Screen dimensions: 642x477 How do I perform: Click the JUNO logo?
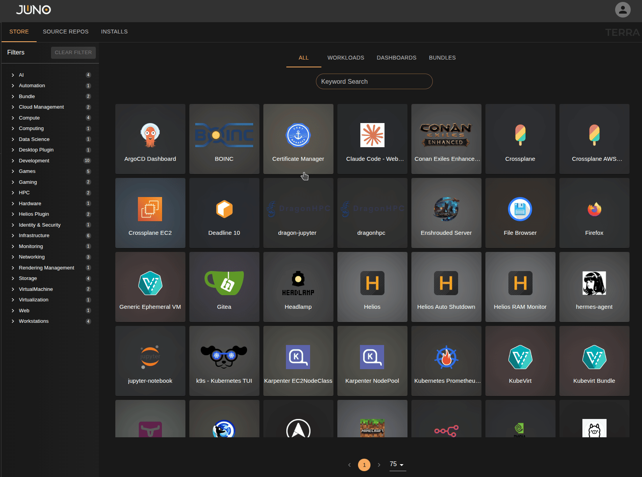(x=34, y=10)
